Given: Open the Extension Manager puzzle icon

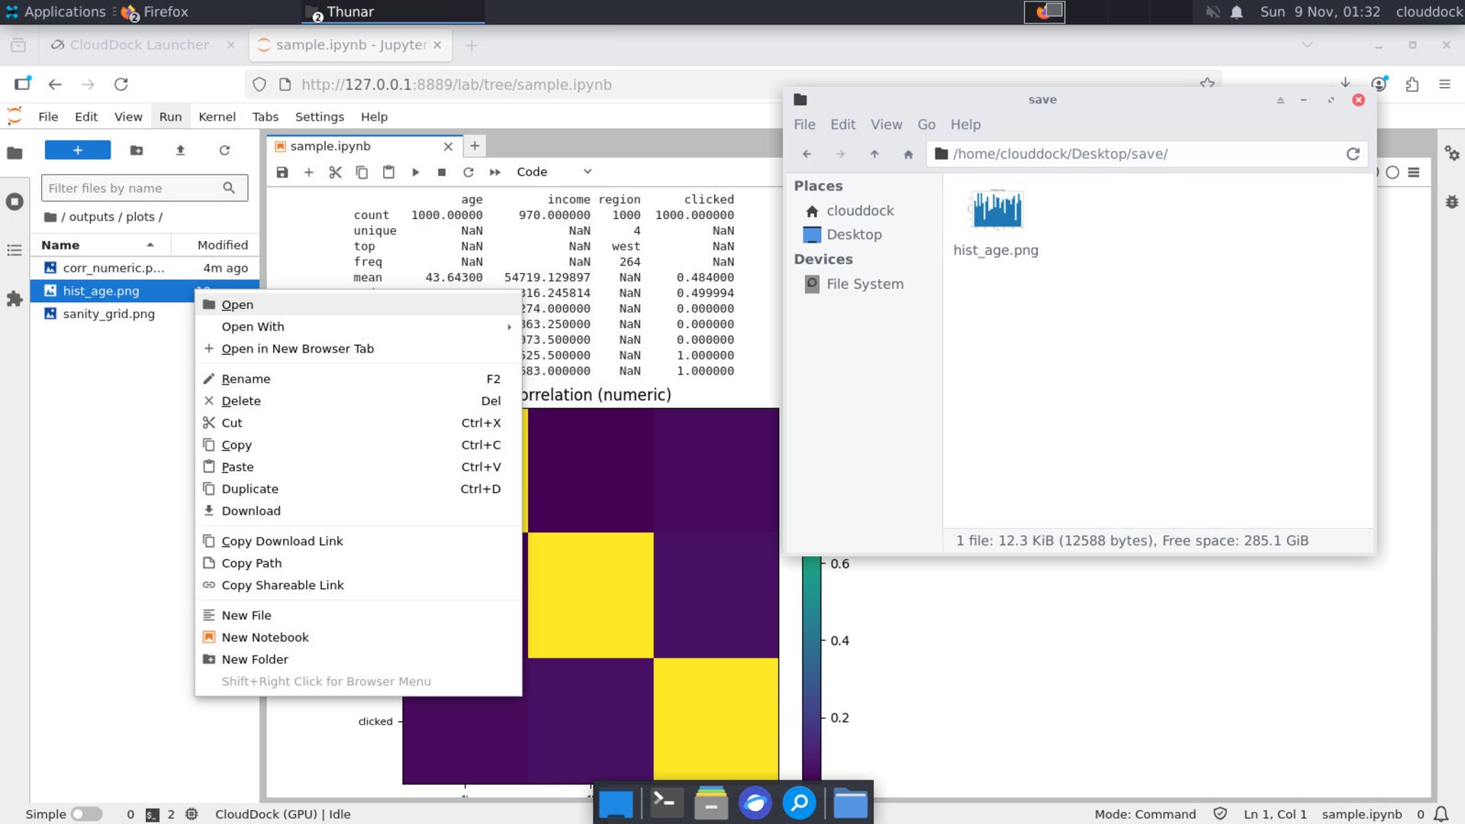Looking at the screenshot, I should coord(14,299).
